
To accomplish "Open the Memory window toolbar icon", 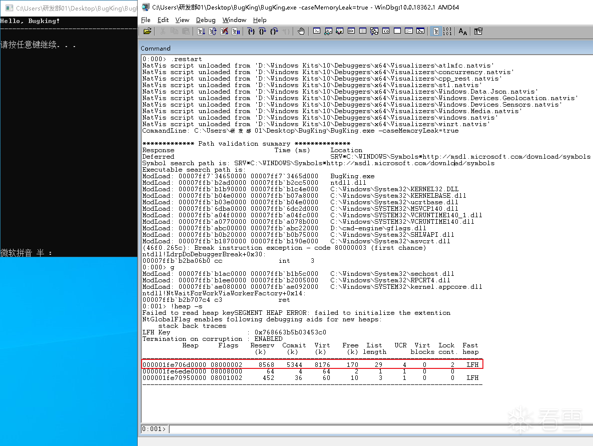I will (363, 32).
